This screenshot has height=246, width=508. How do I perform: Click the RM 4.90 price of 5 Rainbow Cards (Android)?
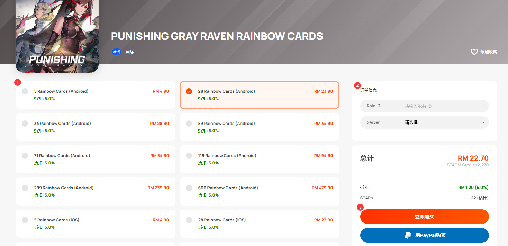coord(161,91)
